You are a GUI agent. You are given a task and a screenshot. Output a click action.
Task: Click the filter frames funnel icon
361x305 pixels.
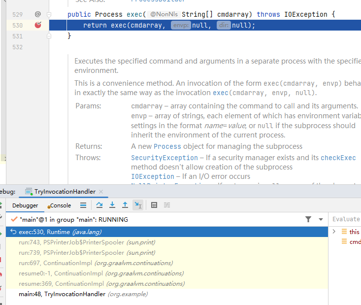(308, 219)
